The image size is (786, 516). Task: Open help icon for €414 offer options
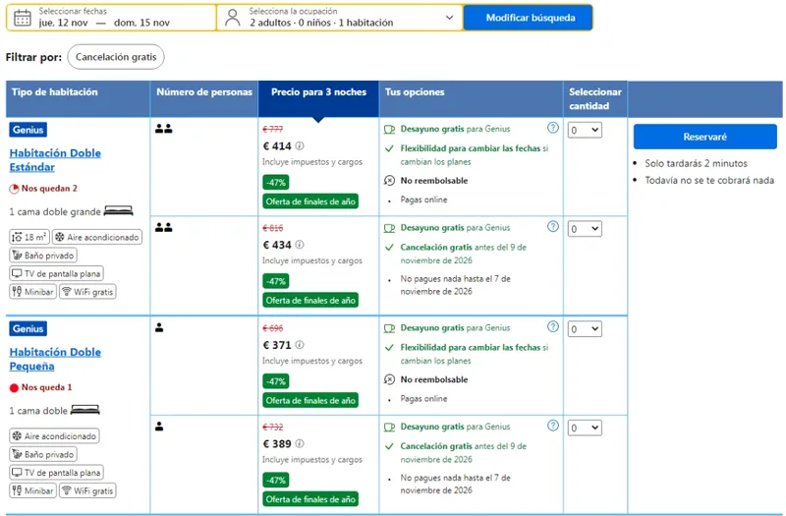coord(552,128)
